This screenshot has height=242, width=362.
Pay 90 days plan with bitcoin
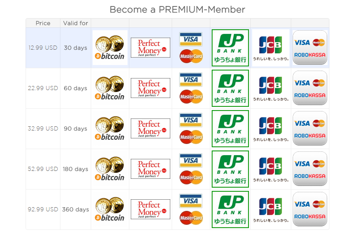tap(110, 129)
